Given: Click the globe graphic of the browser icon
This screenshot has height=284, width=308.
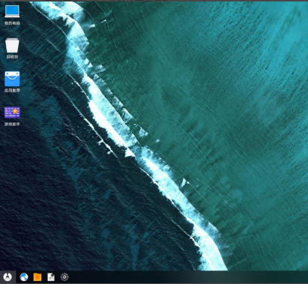Looking at the screenshot, I should point(24,277).
